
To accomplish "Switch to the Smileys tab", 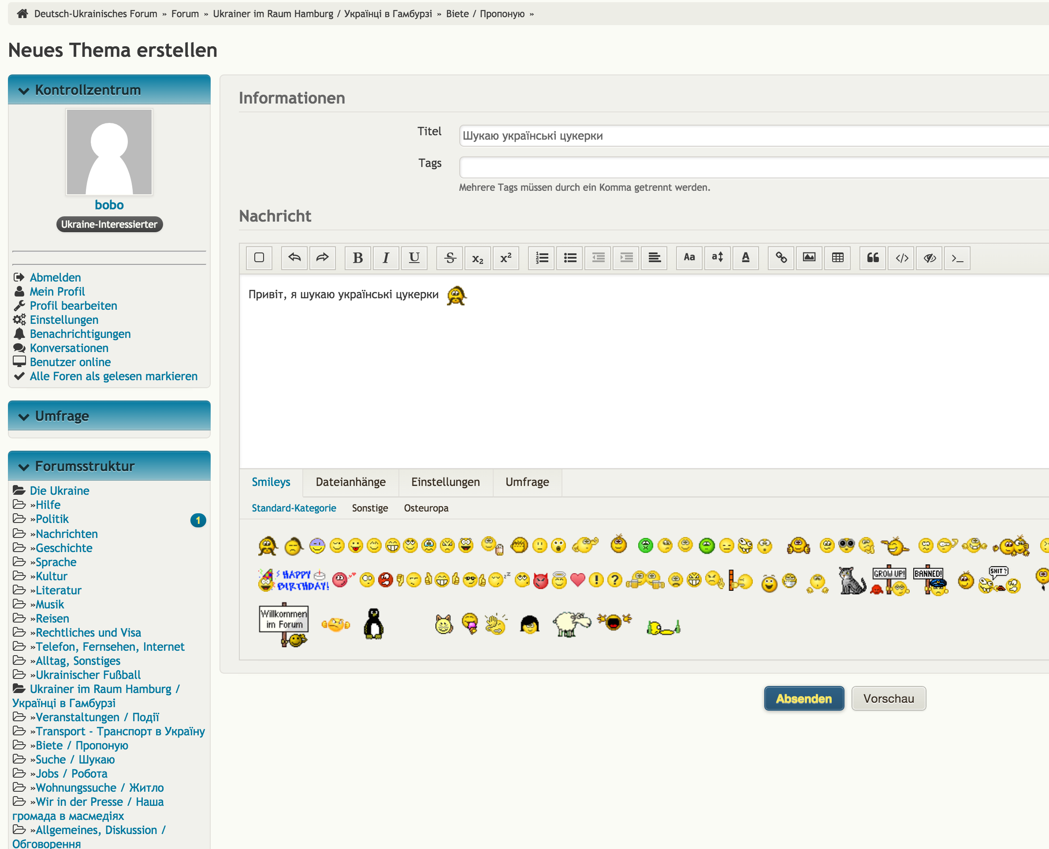I will point(271,482).
